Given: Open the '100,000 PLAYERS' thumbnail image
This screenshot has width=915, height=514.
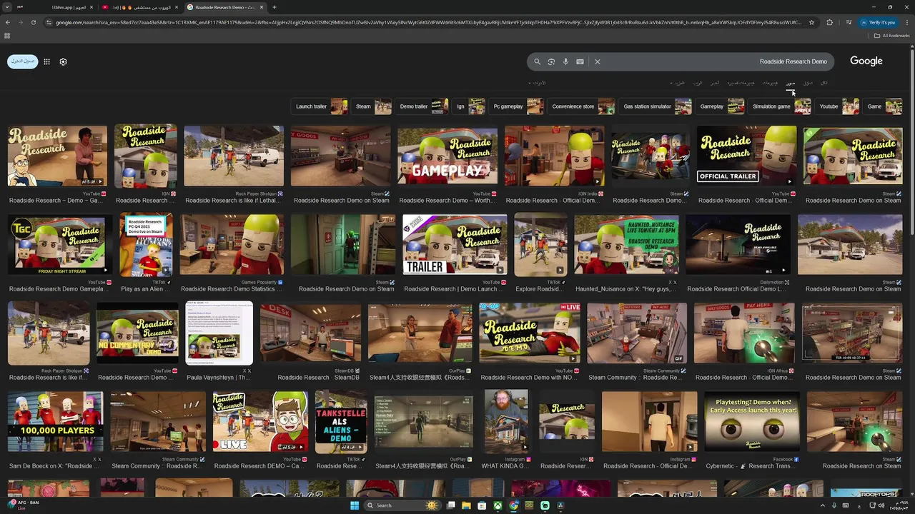Looking at the screenshot, I should pyautogui.click(x=56, y=421).
